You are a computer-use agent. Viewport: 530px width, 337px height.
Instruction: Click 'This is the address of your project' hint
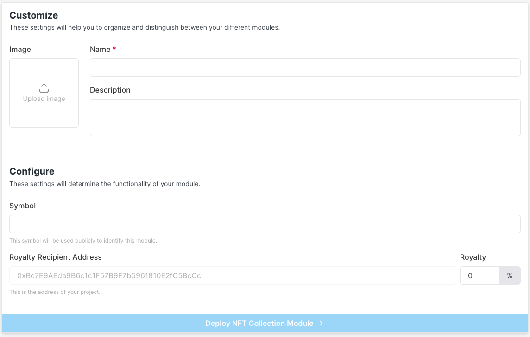click(55, 292)
